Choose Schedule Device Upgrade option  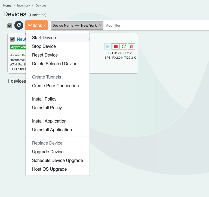click(57, 160)
